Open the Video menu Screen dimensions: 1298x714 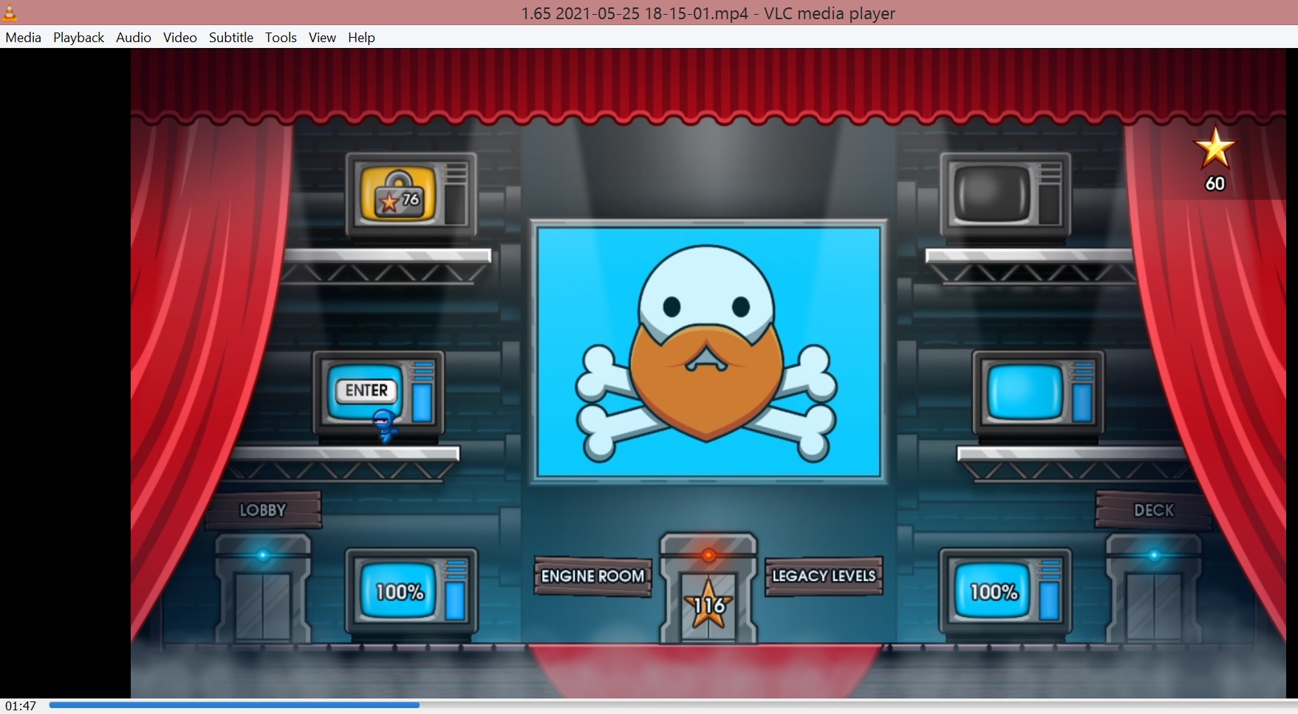pos(180,38)
